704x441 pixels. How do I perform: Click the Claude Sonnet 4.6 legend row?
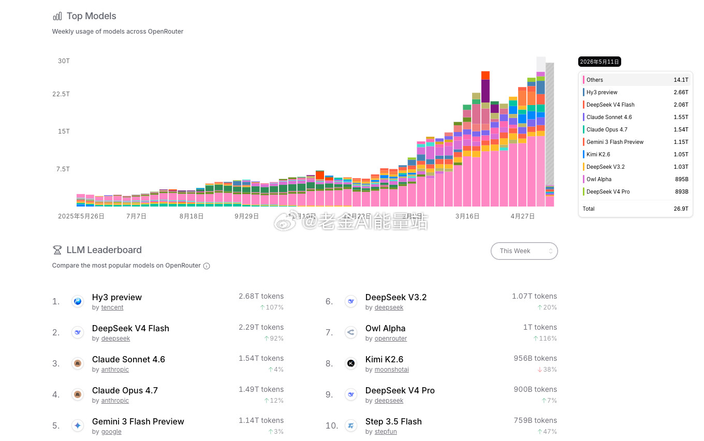[636, 117]
